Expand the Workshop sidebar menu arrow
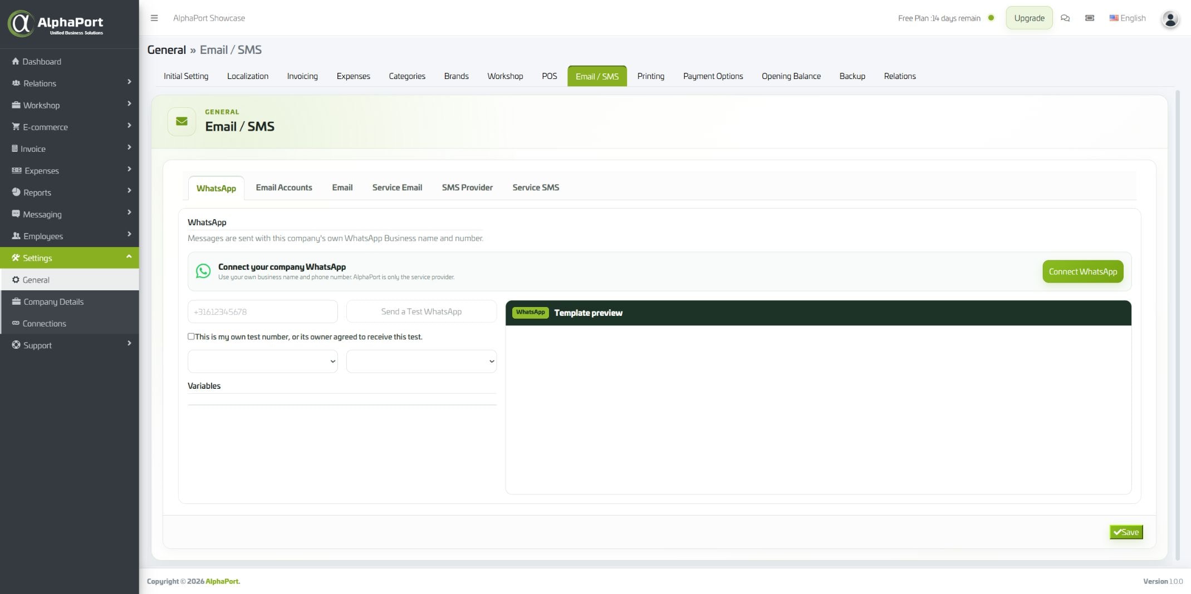Viewport: 1191px width, 594px height. tap(129, 103)
